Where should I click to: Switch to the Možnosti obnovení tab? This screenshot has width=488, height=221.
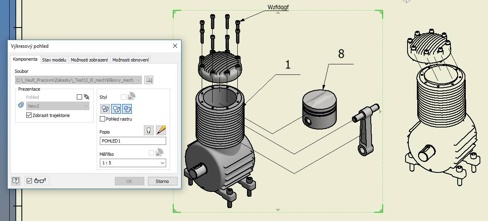coord(131,60)
